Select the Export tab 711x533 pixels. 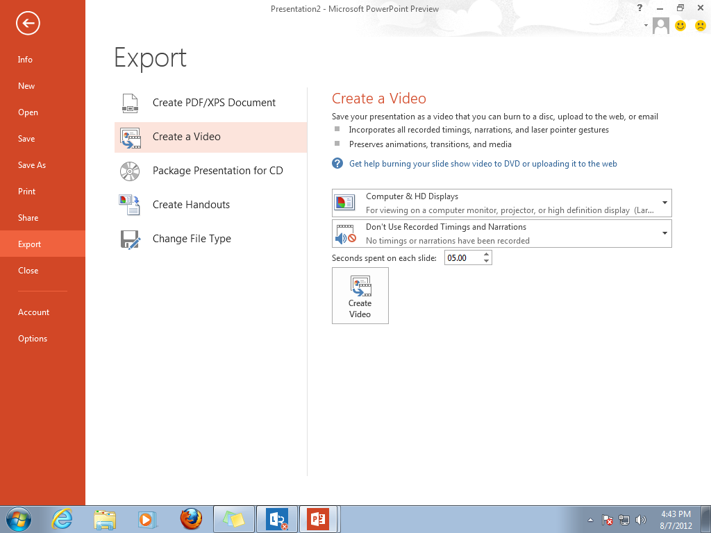(x=42, y=244)
